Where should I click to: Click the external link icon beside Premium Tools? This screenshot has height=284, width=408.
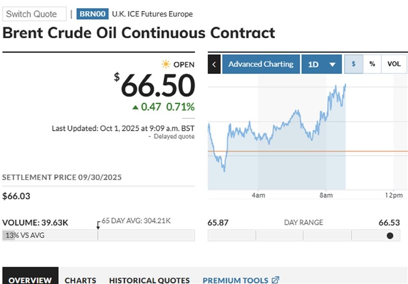coord(275,280)
